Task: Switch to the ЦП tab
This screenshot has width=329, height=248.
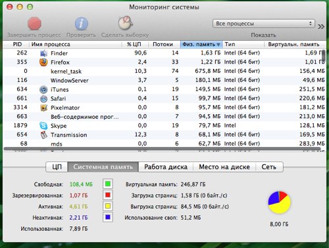Action: point(57,167)
